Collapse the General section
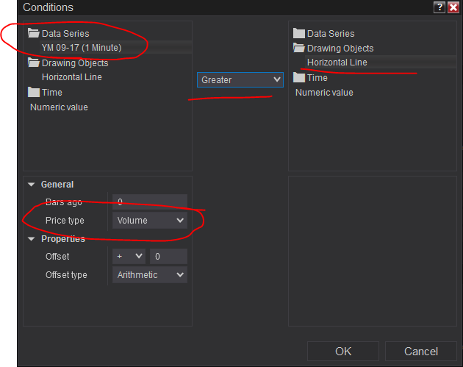 32,185
